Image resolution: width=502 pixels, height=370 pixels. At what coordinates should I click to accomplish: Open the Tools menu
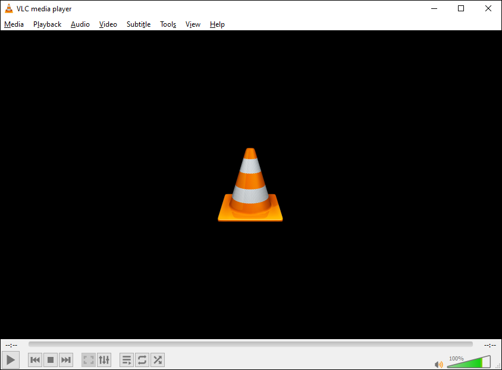click(x=168, y=24)
